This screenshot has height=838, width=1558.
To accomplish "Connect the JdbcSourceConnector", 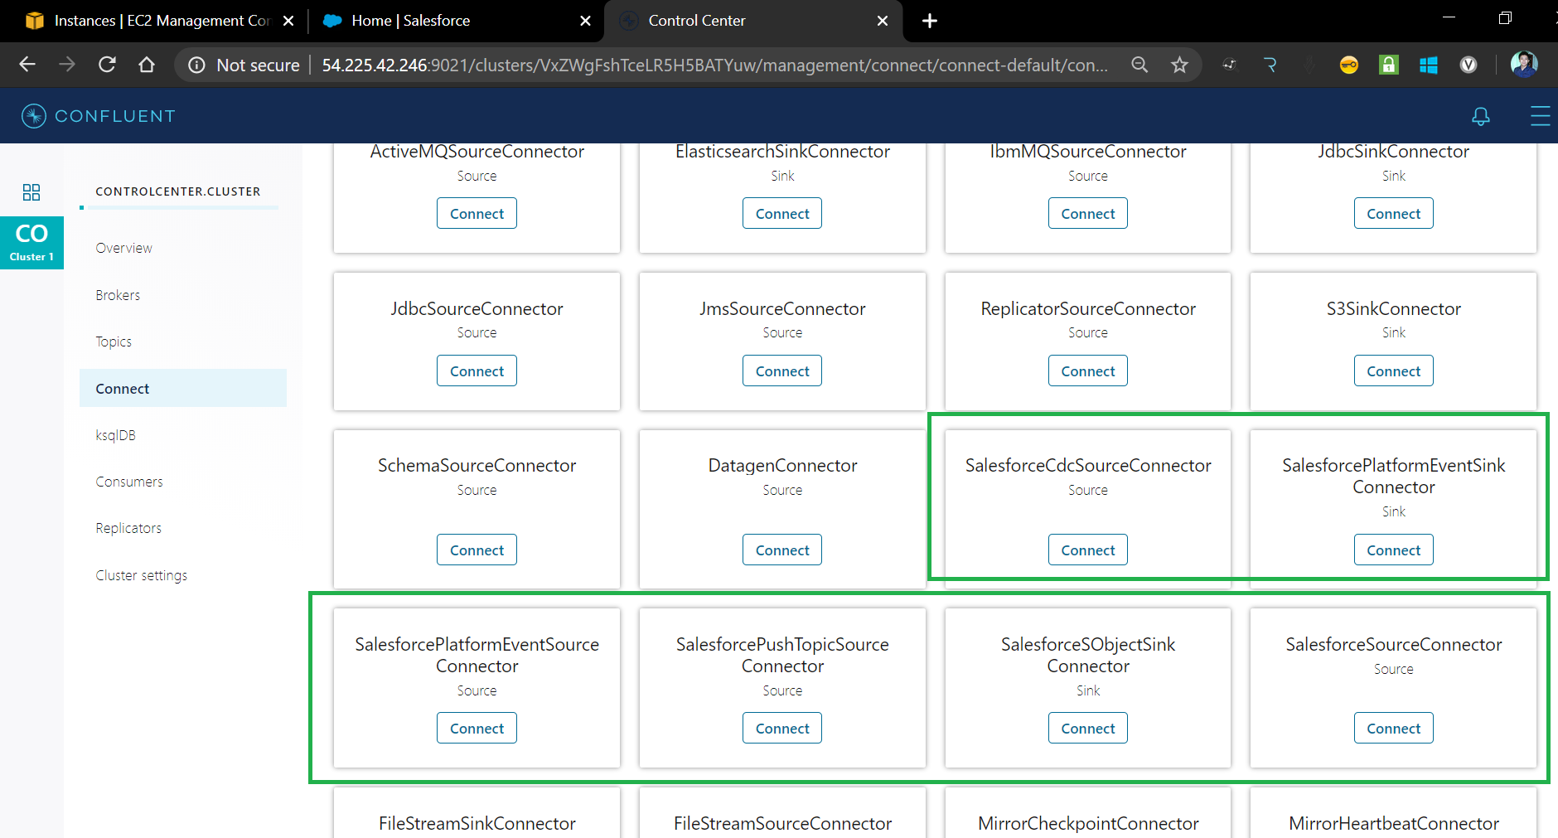I will pos(477,371).
